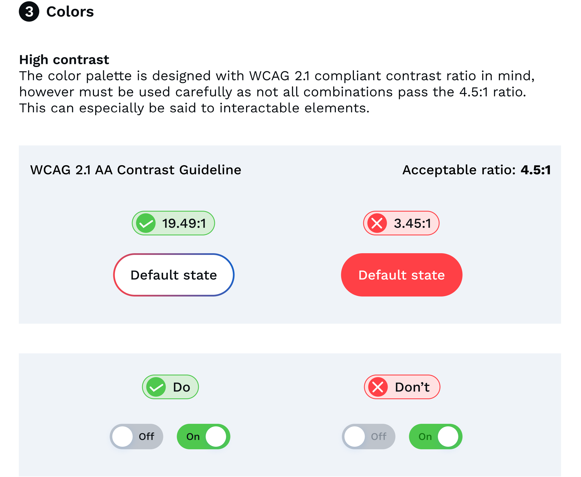581x477 pixels.
Task: Select the Colors section heading
Action: pos(70,12)
